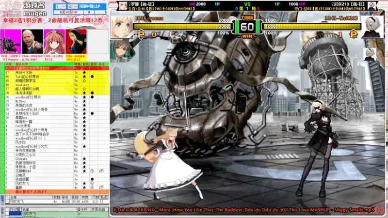388x218 pixels.
Task: Click the black dot in Yuki的心肝 row
Action: click(x=92, y=77)
